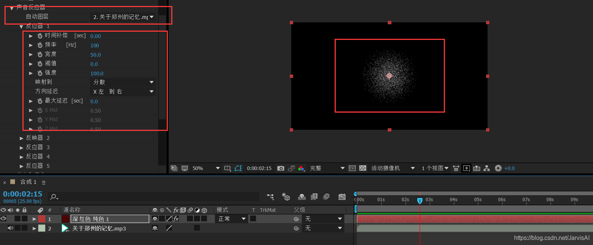
Task: Open the 合成 1 panel menu
Action: pos(44,182)
